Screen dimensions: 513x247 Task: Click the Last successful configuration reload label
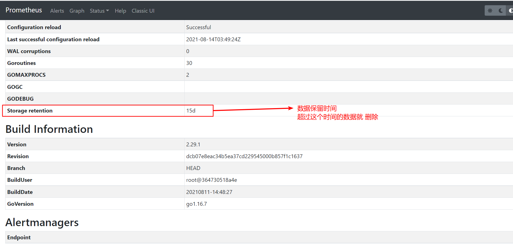[53, 39]
